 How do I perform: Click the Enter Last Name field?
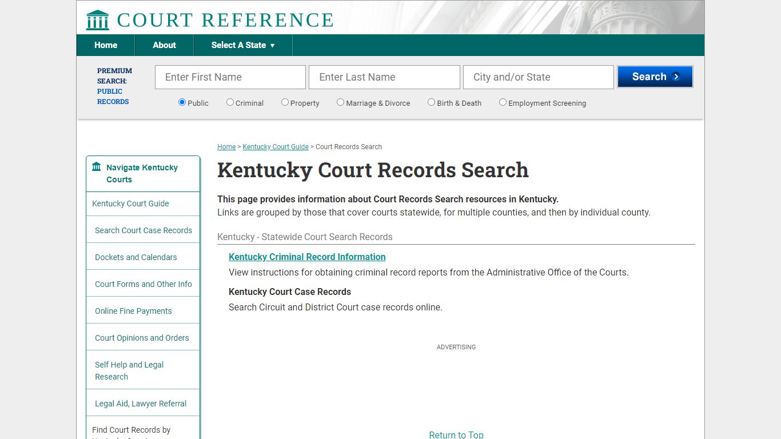click(384, 77)
